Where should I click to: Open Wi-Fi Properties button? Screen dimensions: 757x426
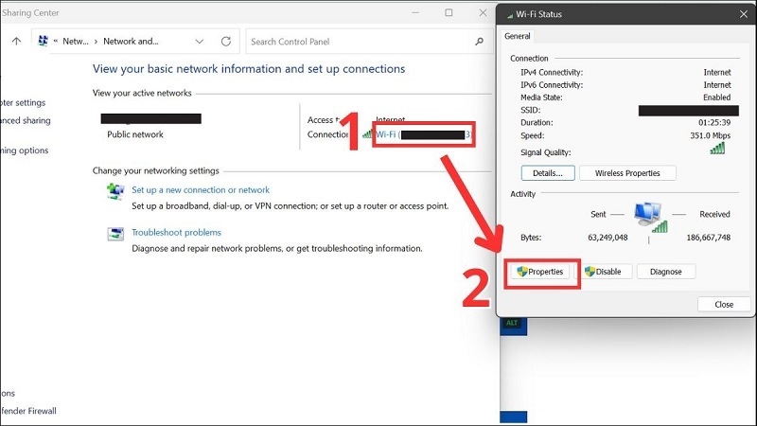[540, 272]
